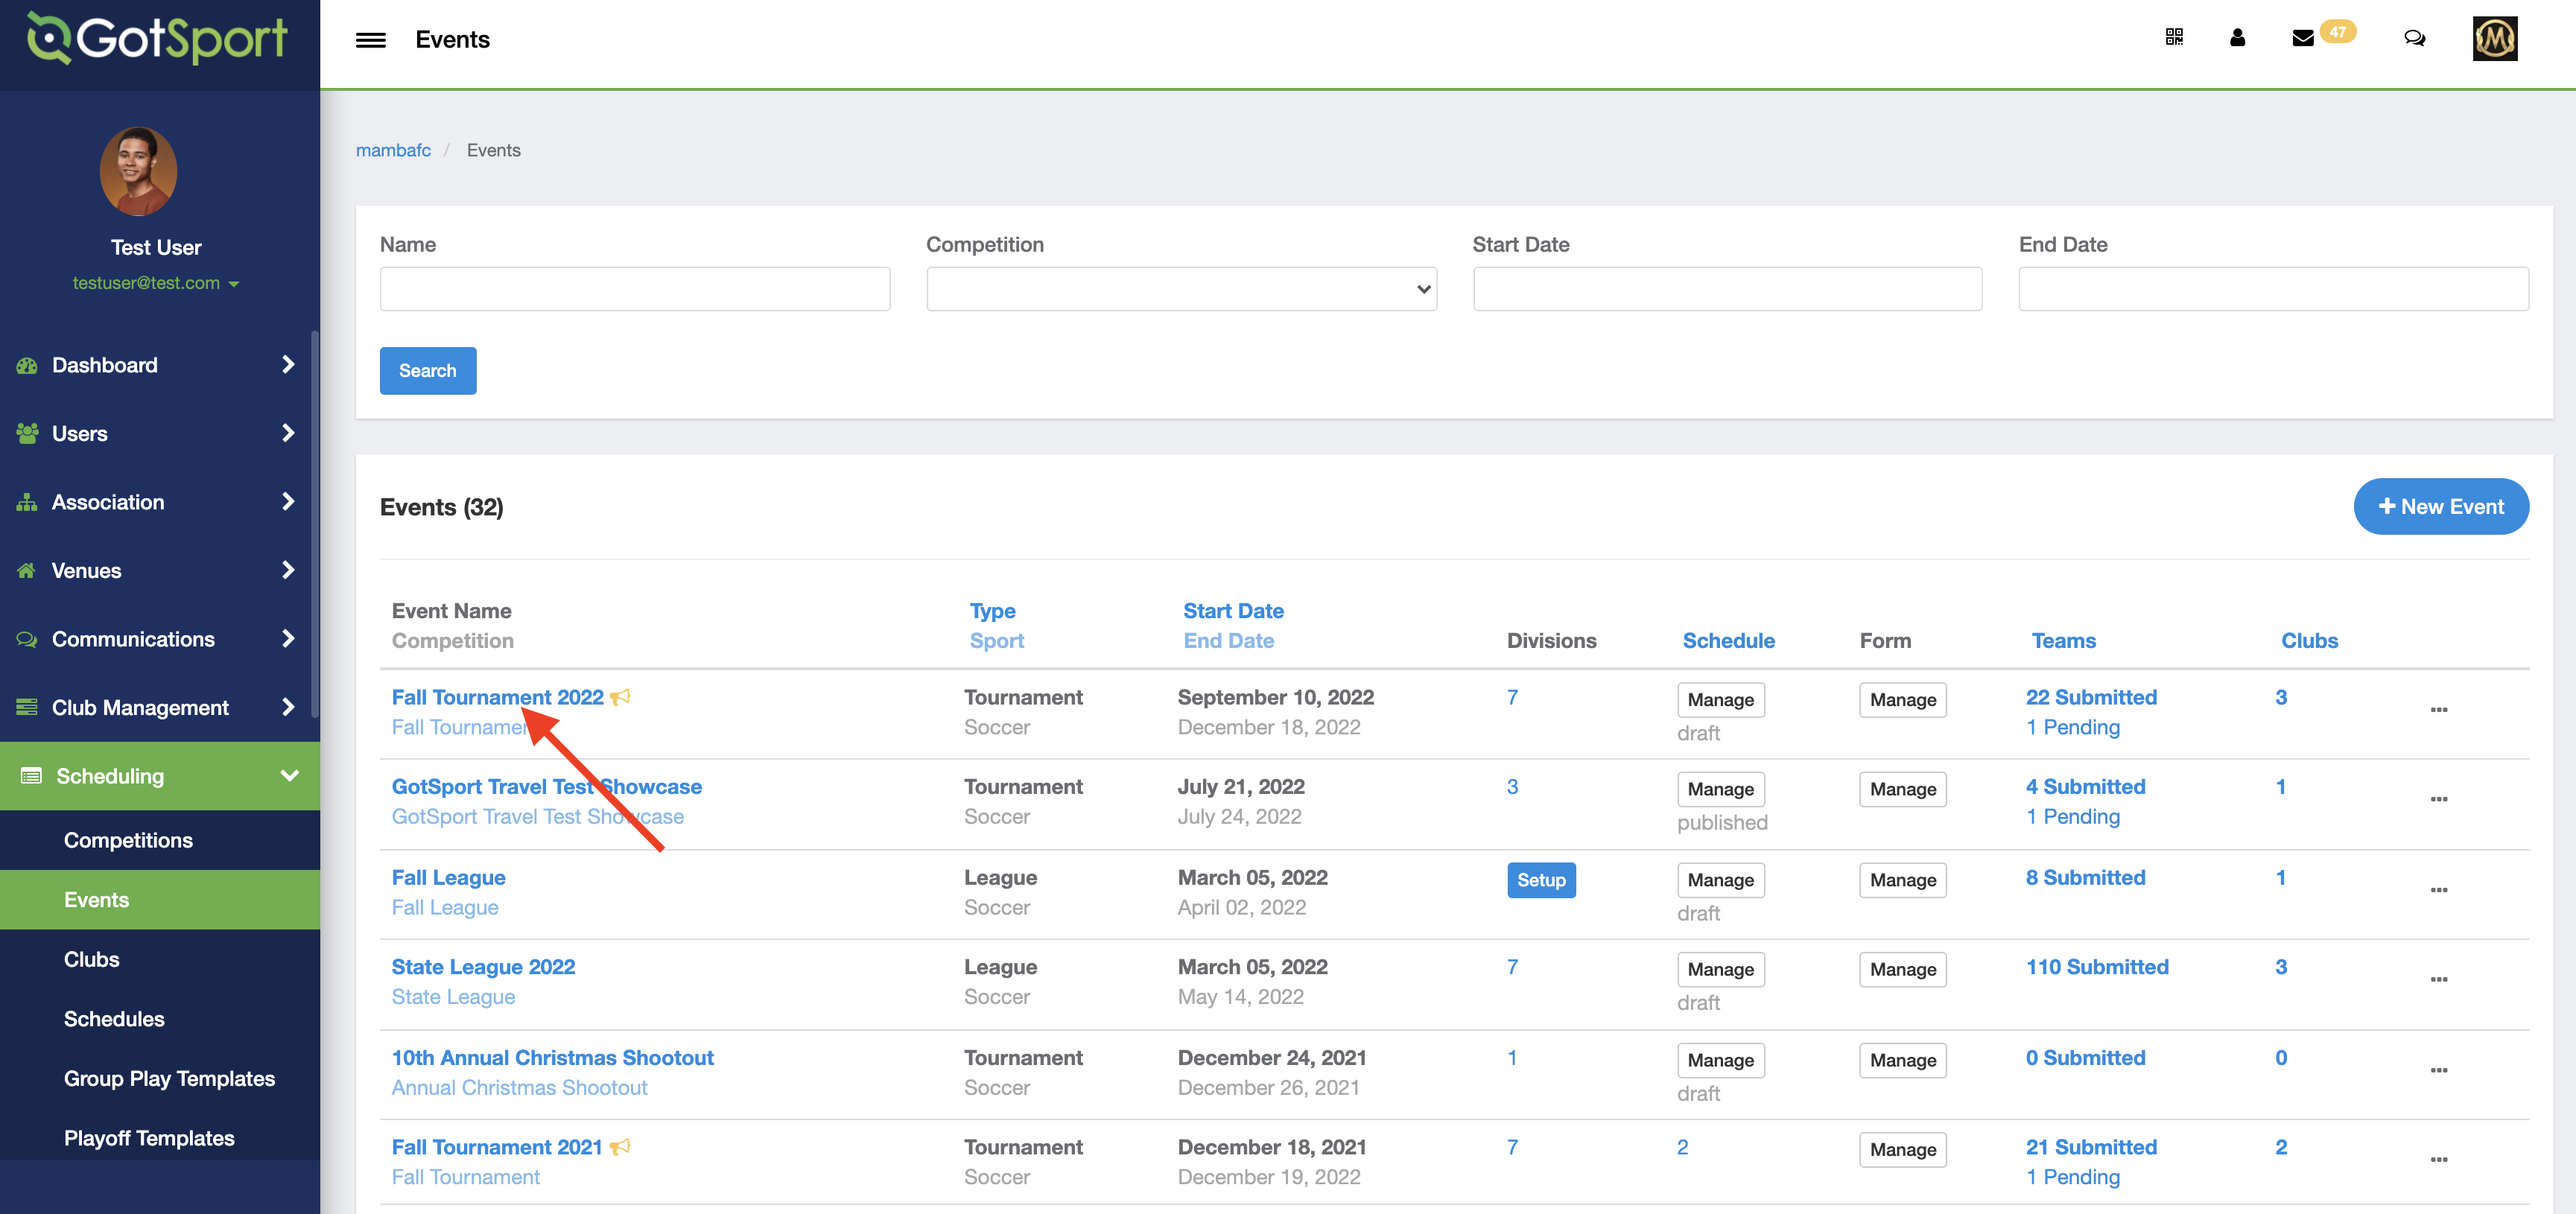Expand the Venues menu chevron

click(x=288, y=570)
